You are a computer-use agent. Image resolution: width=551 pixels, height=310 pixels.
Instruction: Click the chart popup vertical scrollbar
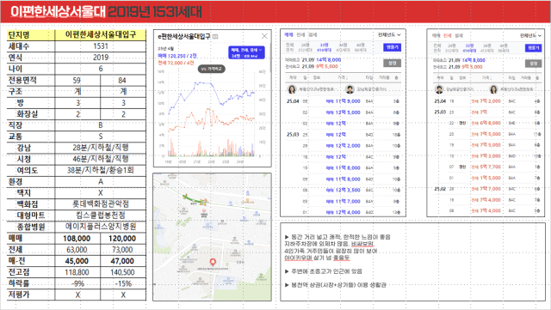pos(269,58)
